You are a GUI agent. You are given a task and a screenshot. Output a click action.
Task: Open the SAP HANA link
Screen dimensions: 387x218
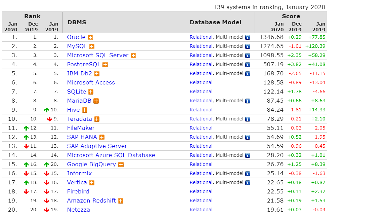pyautogui.click(x=82, y=137)
